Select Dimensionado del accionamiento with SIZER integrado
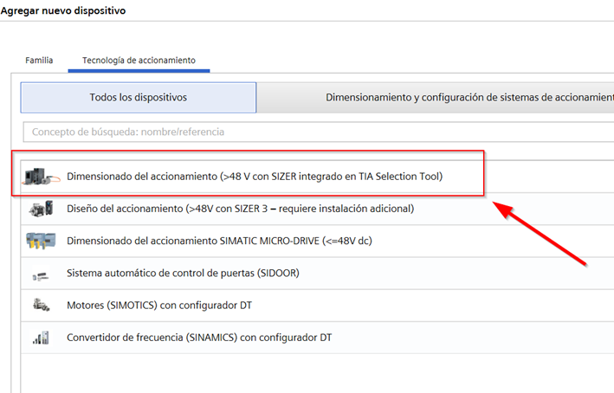614x393 pixels. (x=255, y=177)
